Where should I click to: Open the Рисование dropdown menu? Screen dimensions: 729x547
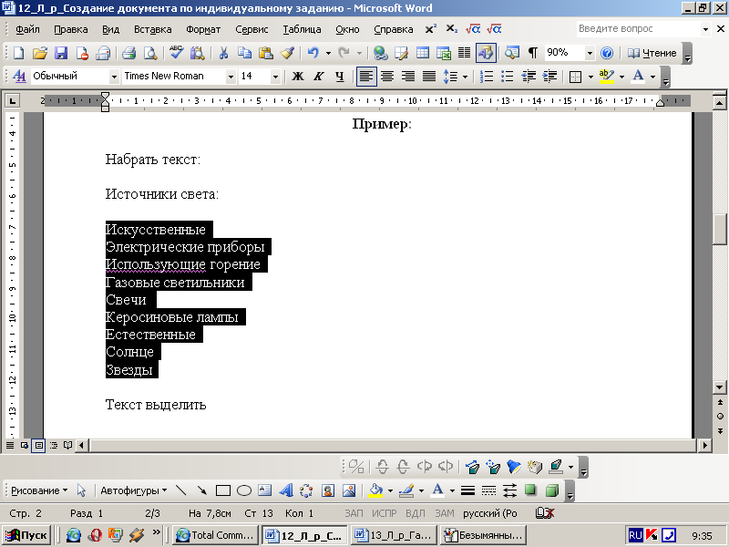pyautogui.click(x=39, y=490)
